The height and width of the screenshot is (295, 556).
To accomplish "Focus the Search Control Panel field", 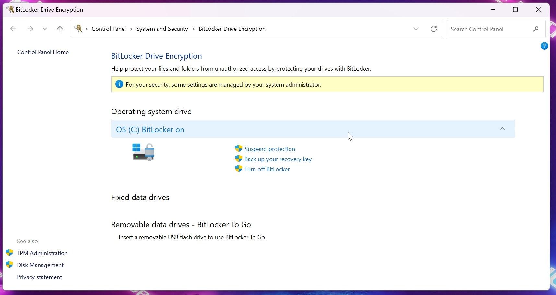I will coord(496,29).
